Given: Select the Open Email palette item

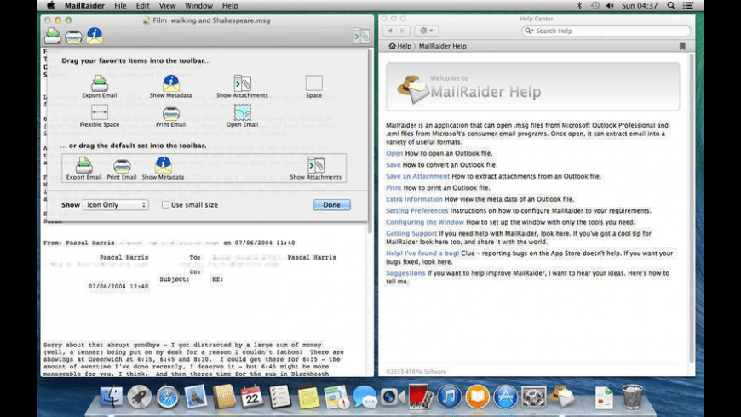Looking at the screenshot, I should pos(242,117).
